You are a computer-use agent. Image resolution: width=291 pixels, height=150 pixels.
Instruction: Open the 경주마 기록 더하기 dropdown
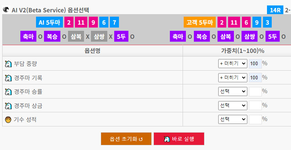click(x=233, y=78)
